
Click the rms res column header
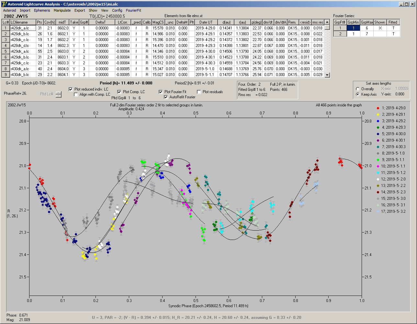tap(318, 22)
